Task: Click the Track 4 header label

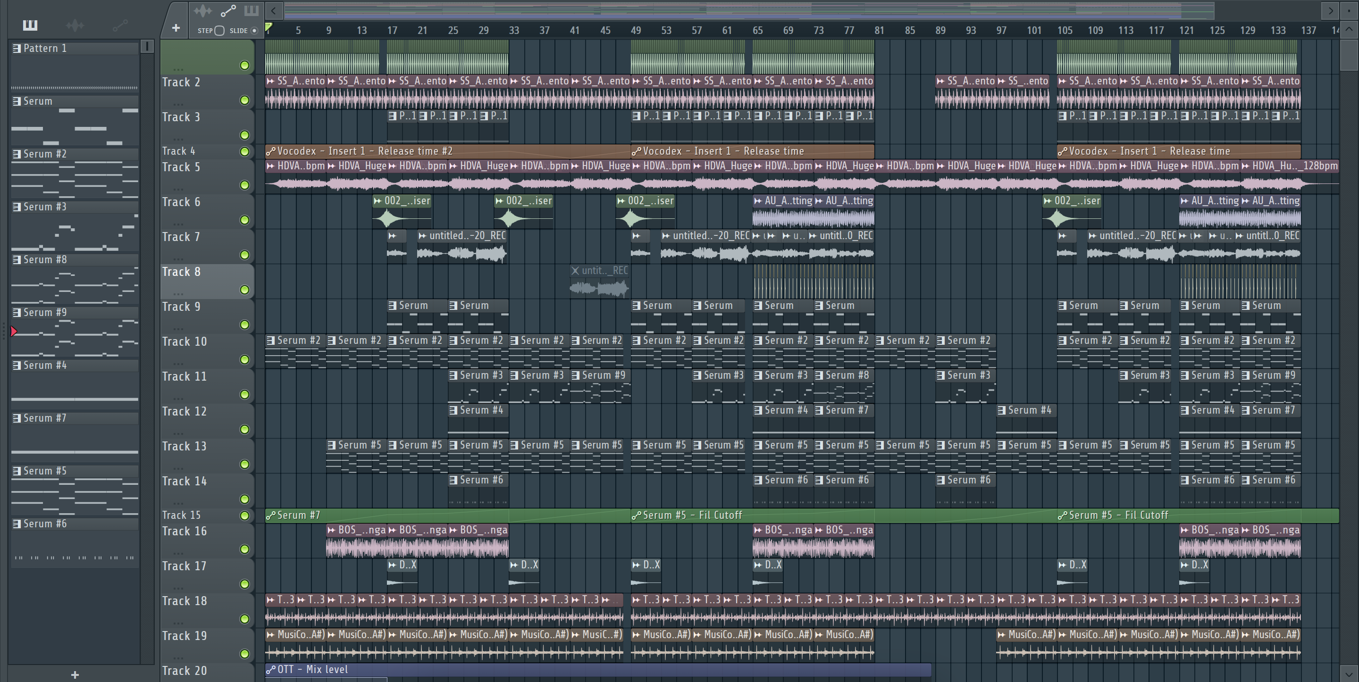Action: 178,151
